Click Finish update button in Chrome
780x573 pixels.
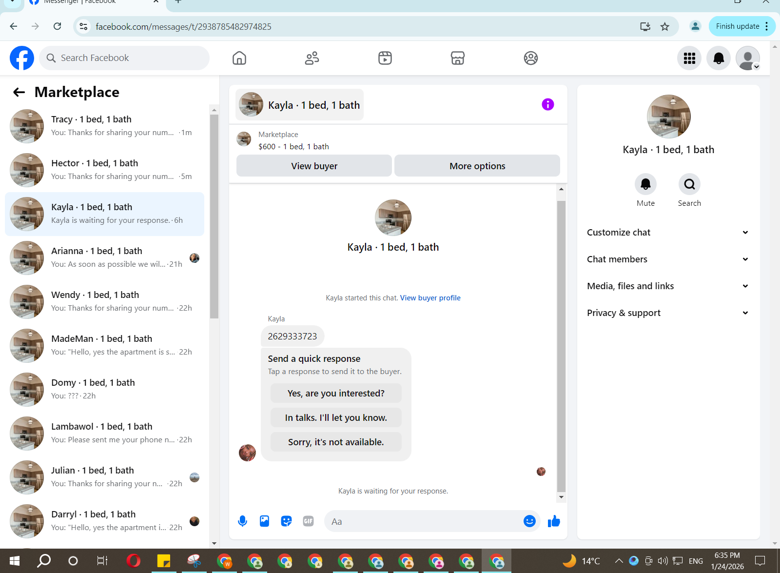741,26
